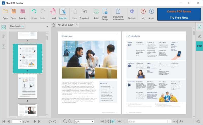Open the signature panel icon
Viewport: 203px width, 125px height.
(x=199, y=36)
